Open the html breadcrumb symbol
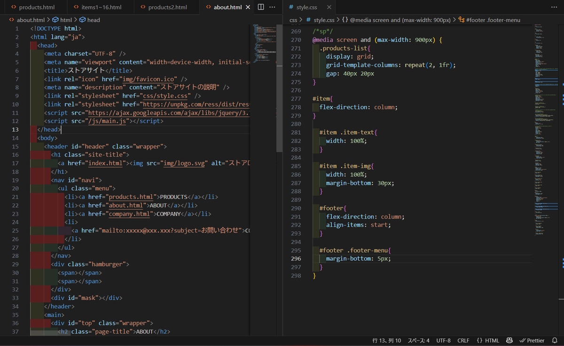The height and width of the screenshot is (346, 564). click(x=62, y=20)
